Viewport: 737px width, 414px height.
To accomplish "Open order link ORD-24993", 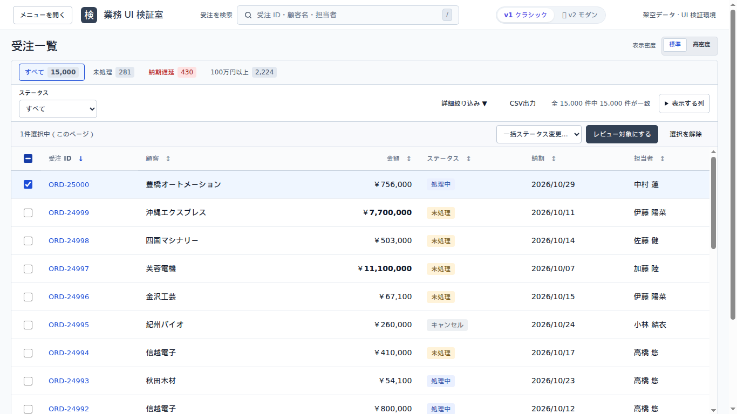I will (x=69, y=381).
